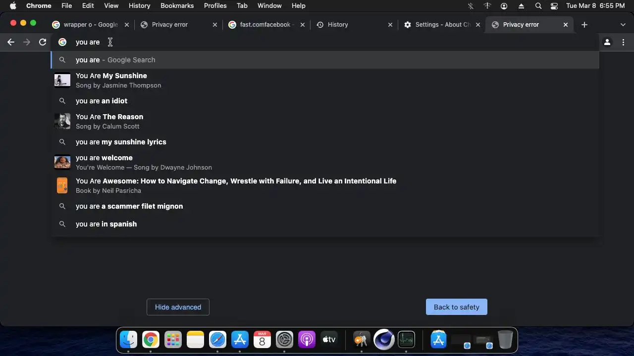Click the eject icon in menu bar

[521, 6]
